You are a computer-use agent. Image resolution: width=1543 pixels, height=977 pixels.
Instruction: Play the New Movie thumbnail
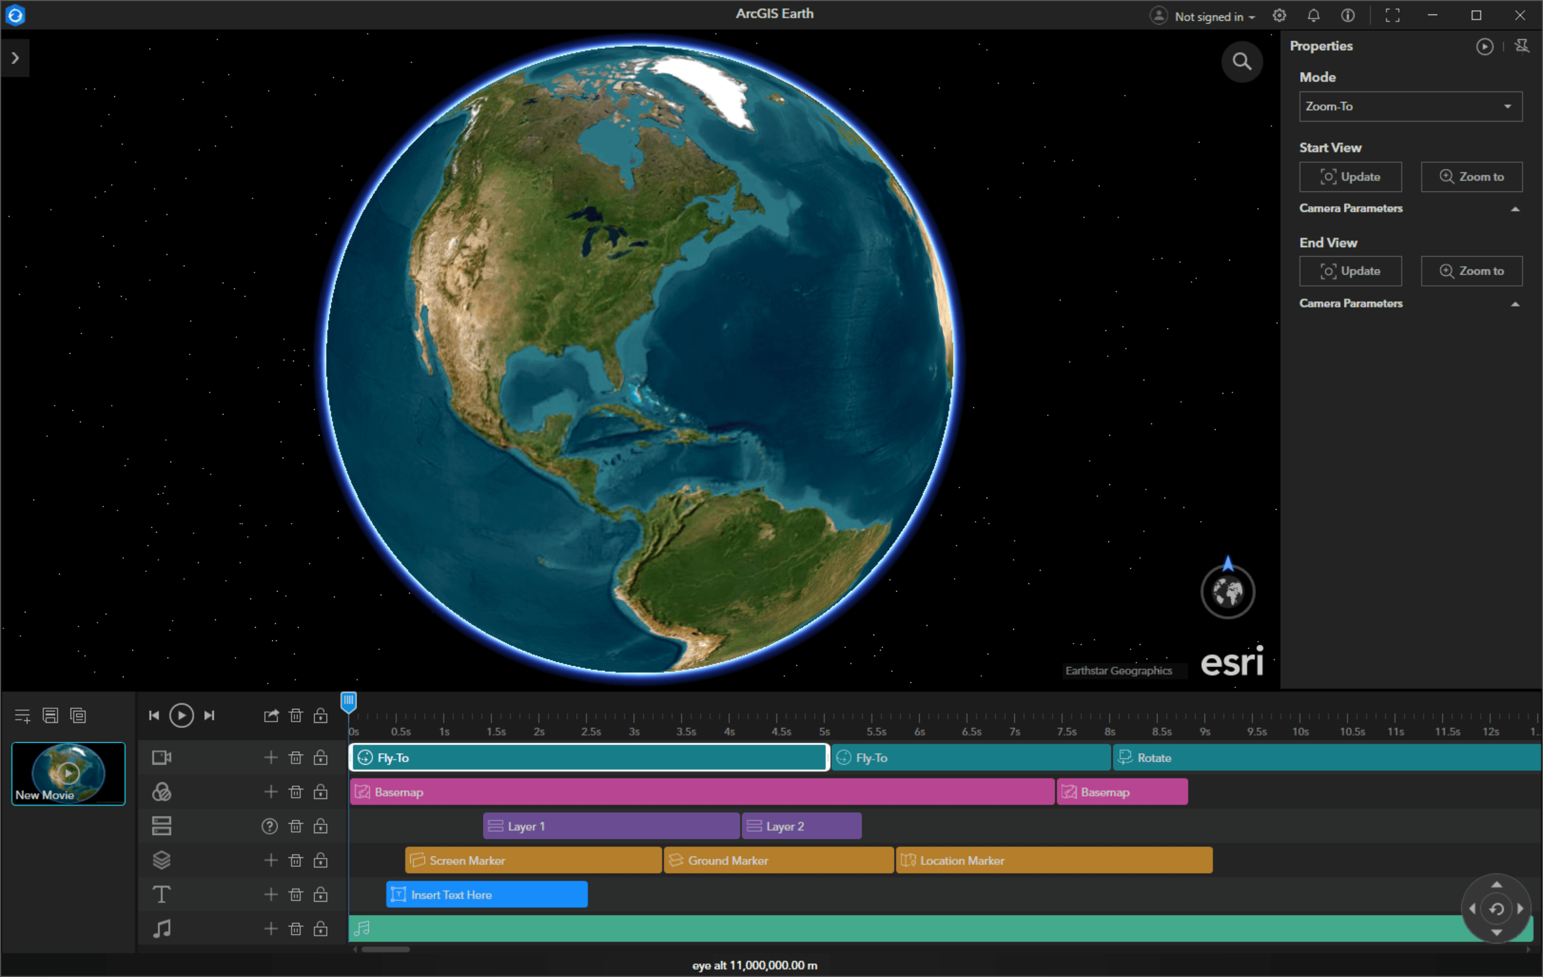[68, 773]
